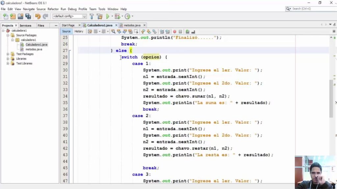
Task: Start macro recording with red circle icon
Action: pos(174,31)
